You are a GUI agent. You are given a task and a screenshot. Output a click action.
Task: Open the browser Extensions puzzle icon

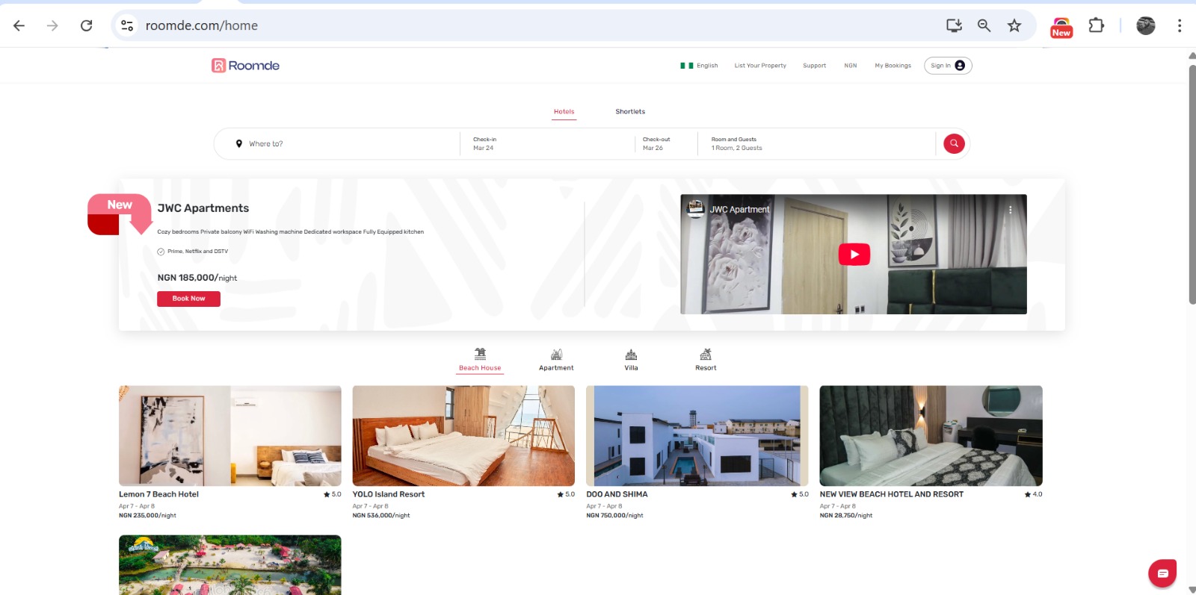pos(1096,25)
